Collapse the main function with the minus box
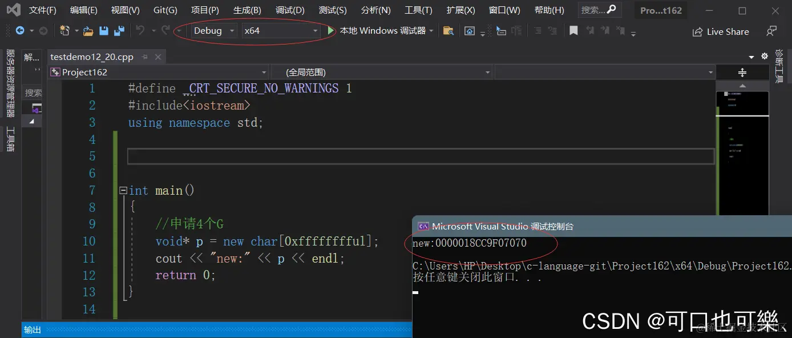792x338 pixels. [123, 190]
